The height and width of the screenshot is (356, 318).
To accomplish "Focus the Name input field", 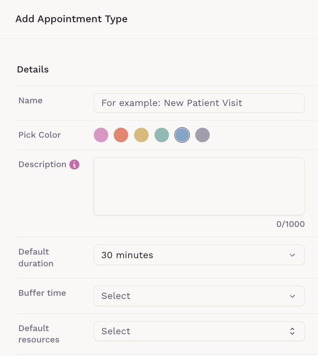I will coord(199,103).
